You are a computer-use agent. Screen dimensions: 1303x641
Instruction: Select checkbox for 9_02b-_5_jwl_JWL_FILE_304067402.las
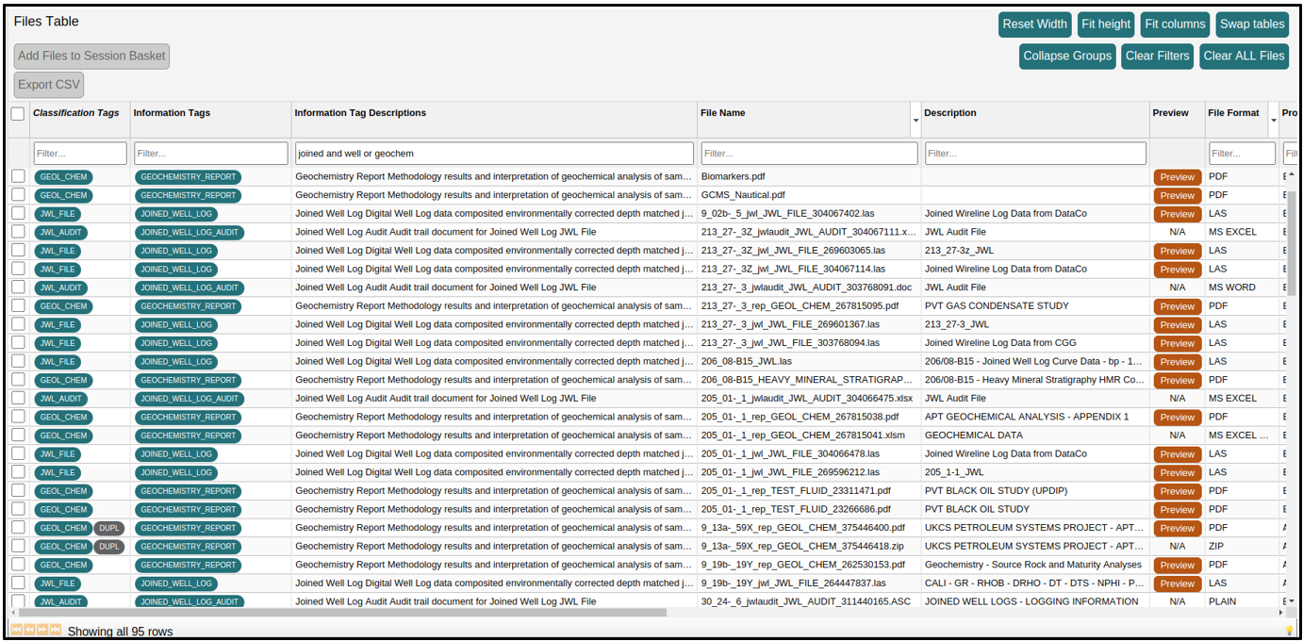coord(18,213)
